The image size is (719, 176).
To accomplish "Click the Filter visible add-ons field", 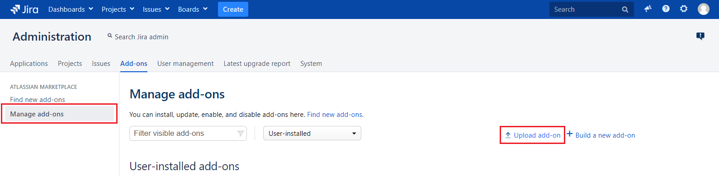I will tap(188, 133).
